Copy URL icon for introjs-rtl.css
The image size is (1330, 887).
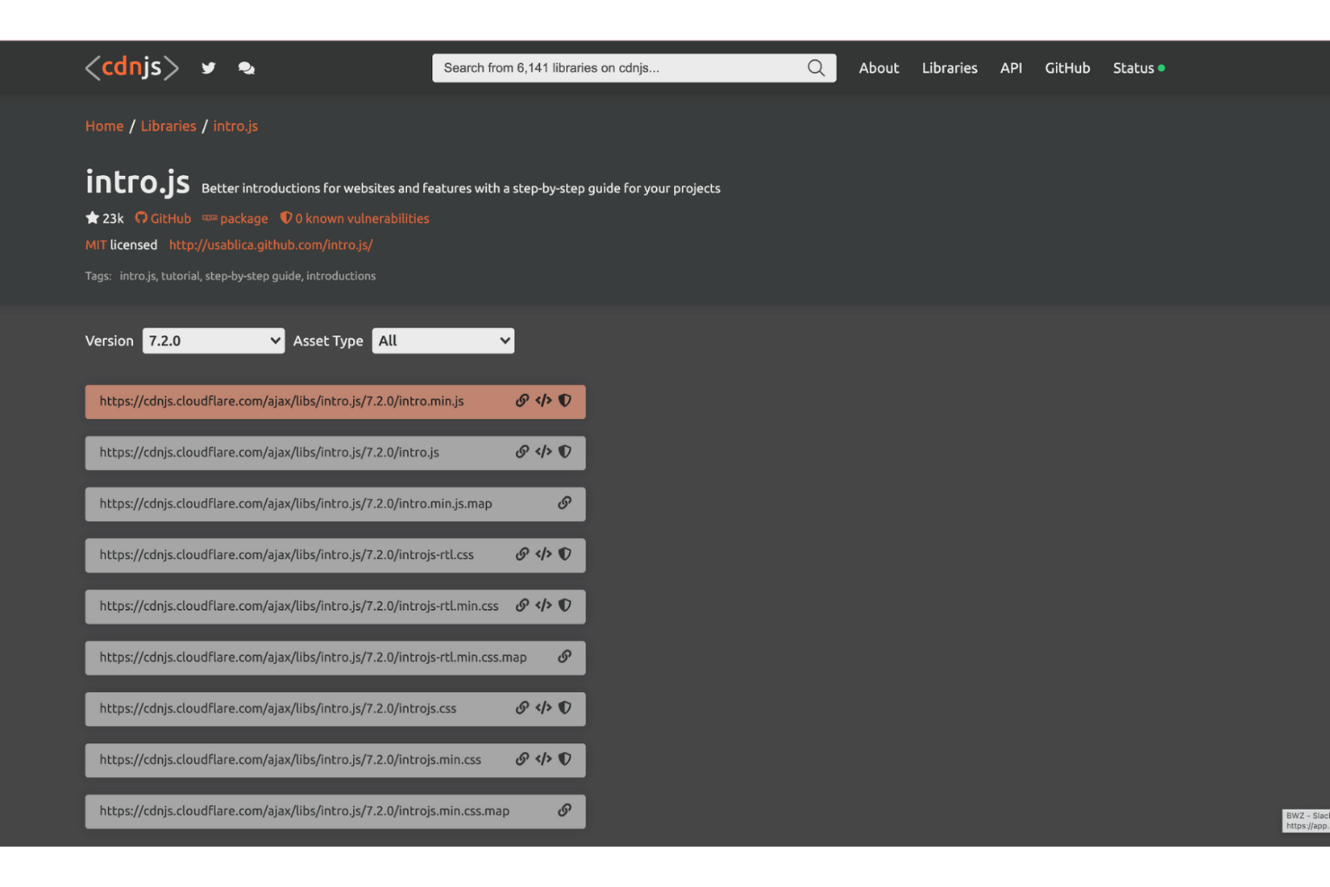(522, 554)
